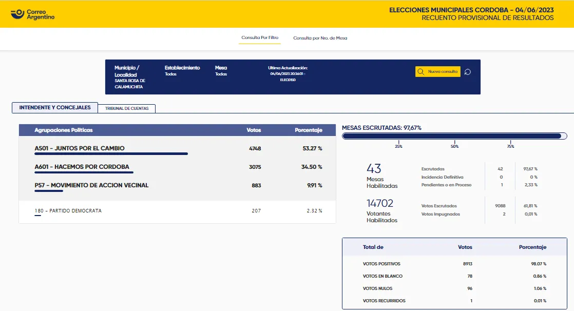Click the circular refresh icon beside Nueva consulta
Screen dimensions: 574x311
coord(467,72)
